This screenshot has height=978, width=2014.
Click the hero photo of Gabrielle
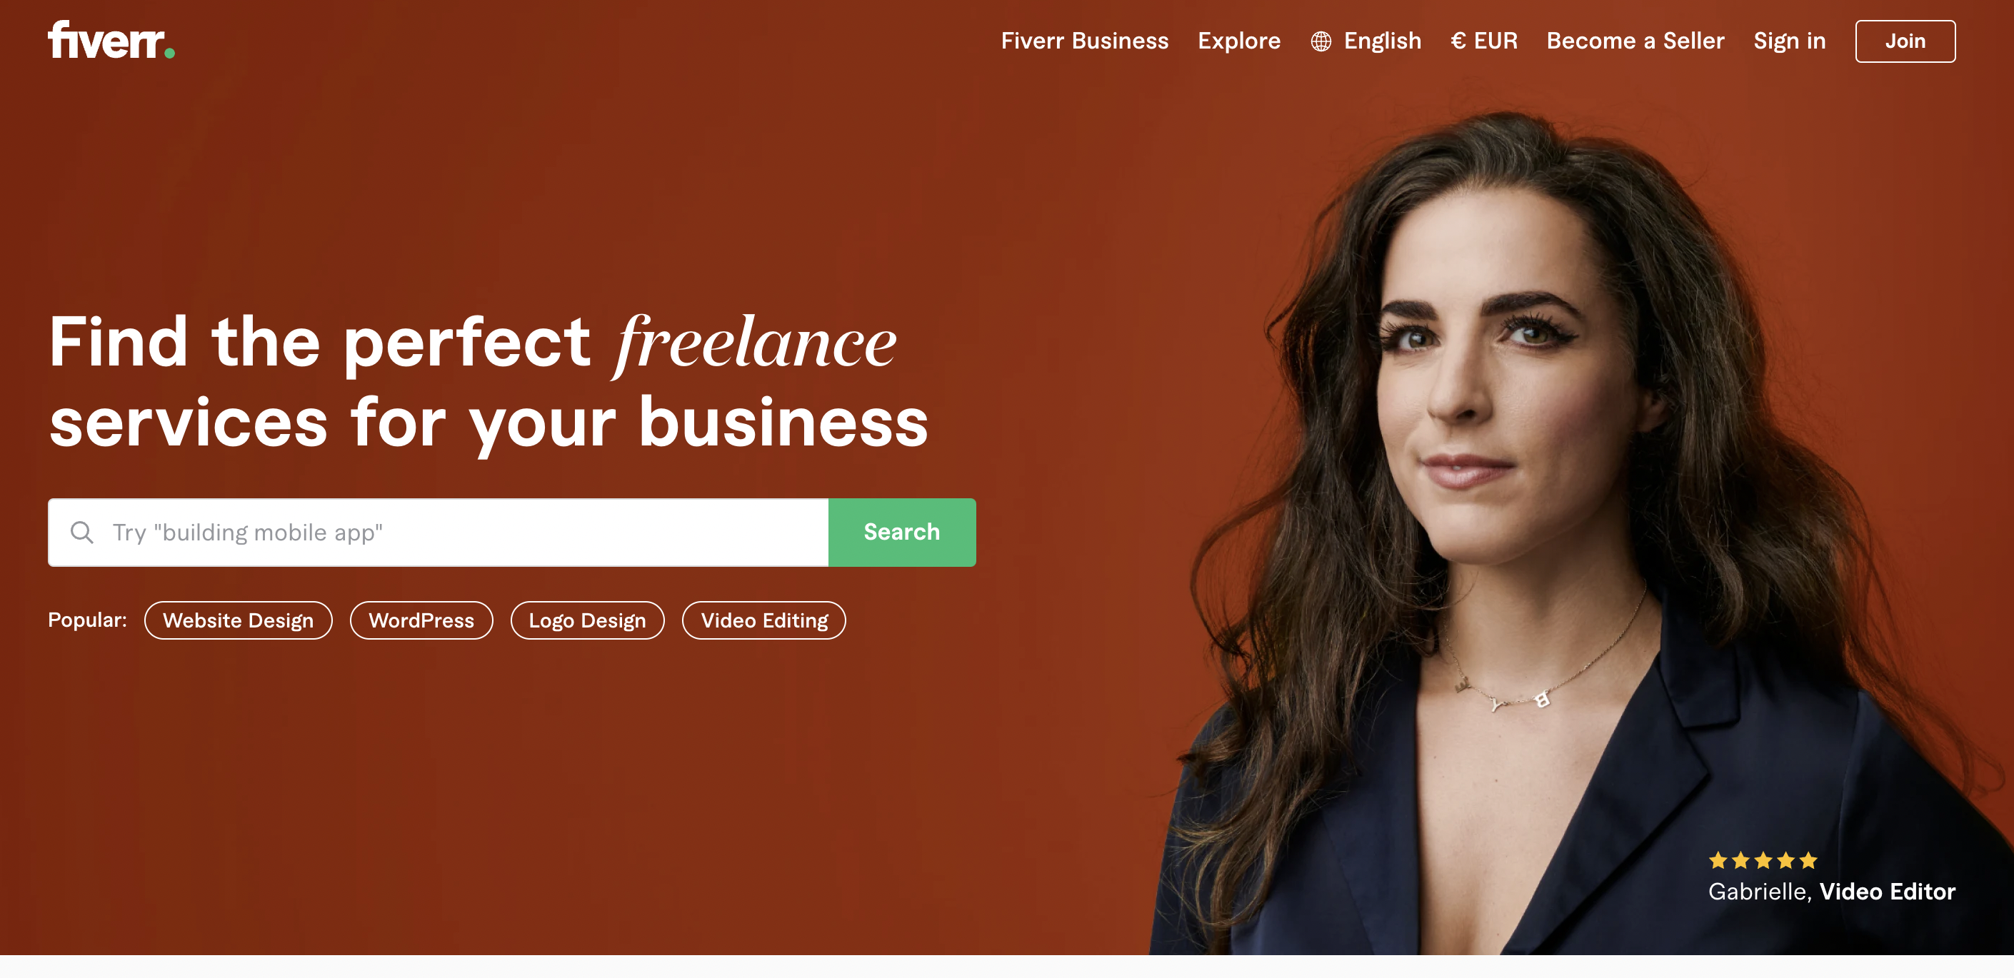tap(1555, 532)
